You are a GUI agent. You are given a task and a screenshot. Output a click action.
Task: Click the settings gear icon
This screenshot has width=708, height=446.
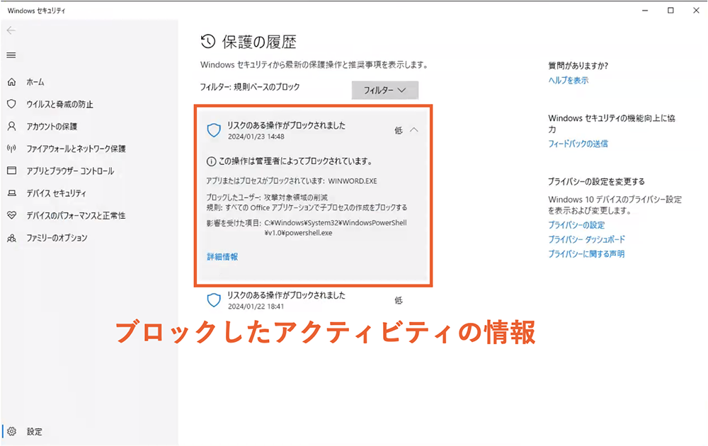click(12, 431)
